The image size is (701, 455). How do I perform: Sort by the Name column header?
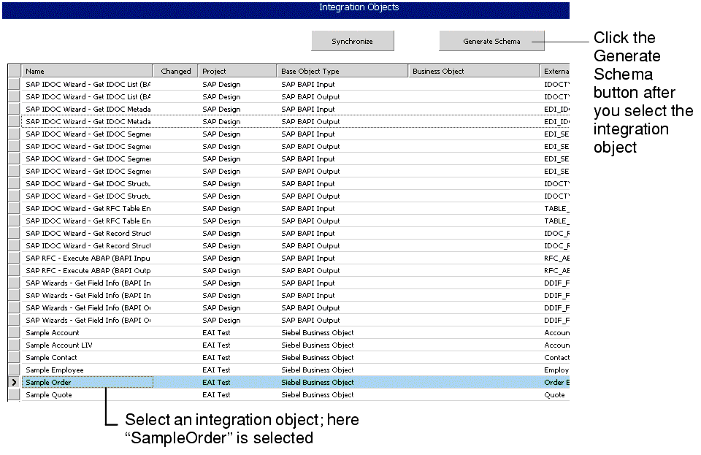coord(87,71)
